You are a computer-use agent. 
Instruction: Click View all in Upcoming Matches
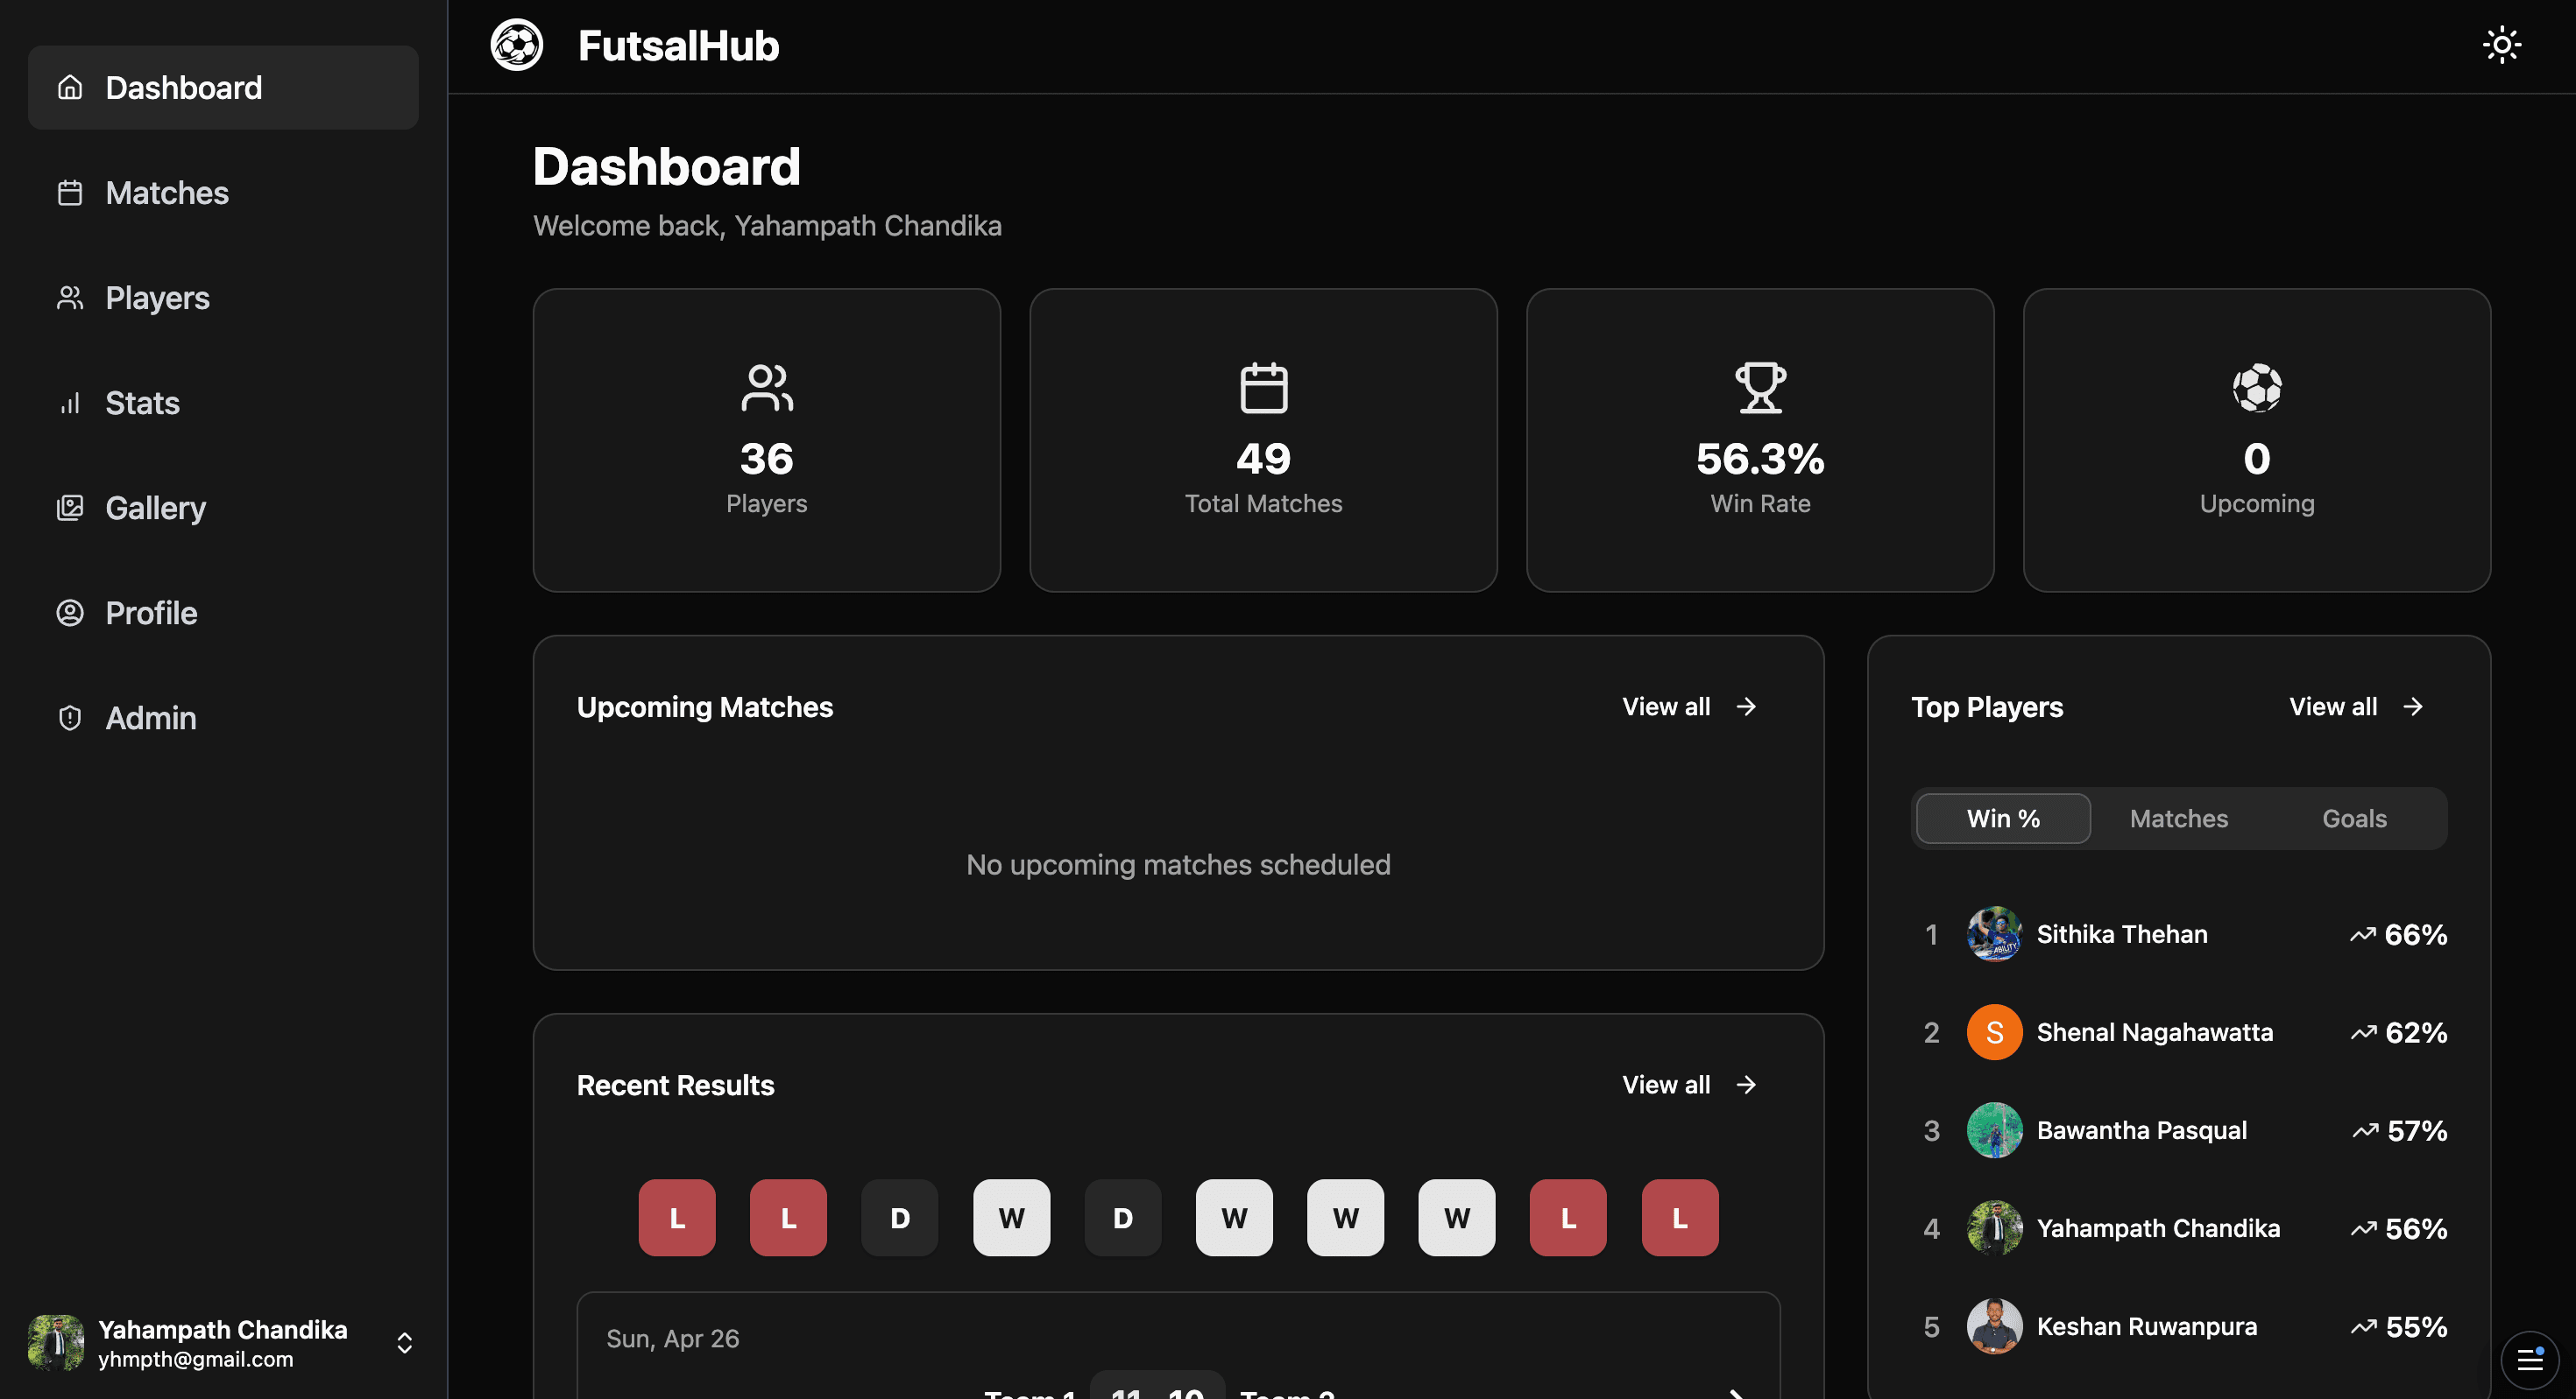click(1666, 707)
